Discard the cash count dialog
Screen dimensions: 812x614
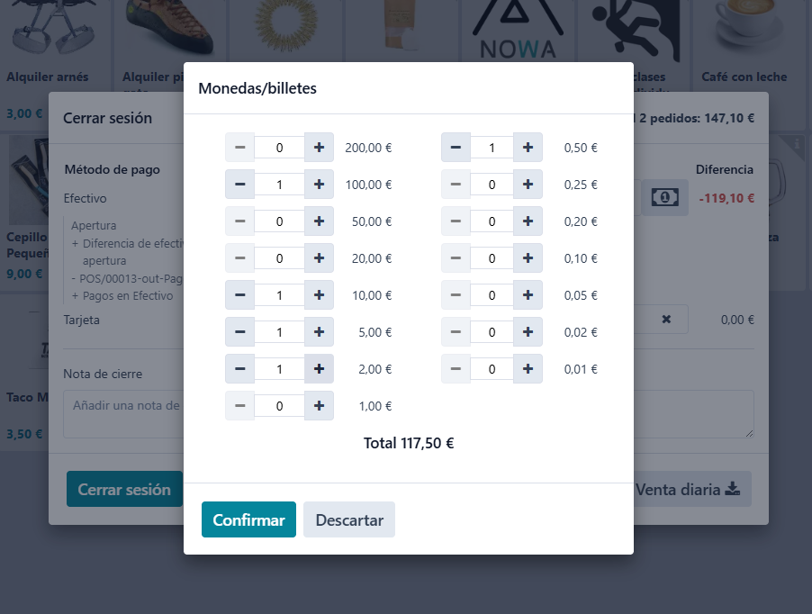pyautogui.click(x=349, y=519)
